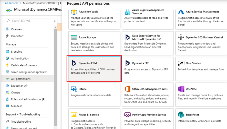
Task: Open the Owners menu item label
Action: (x=16, y=92)
